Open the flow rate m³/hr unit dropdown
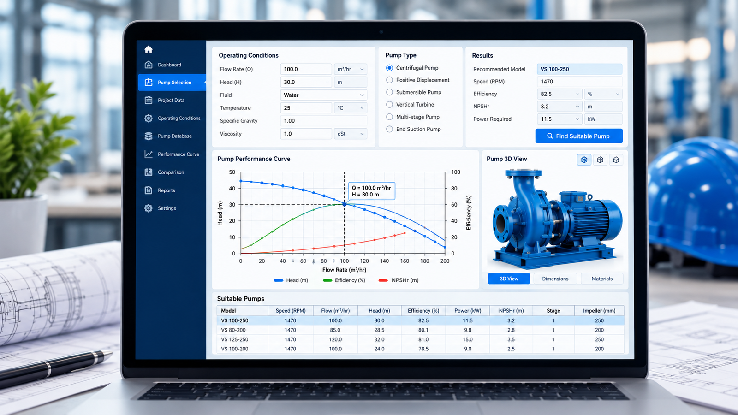 351,69
